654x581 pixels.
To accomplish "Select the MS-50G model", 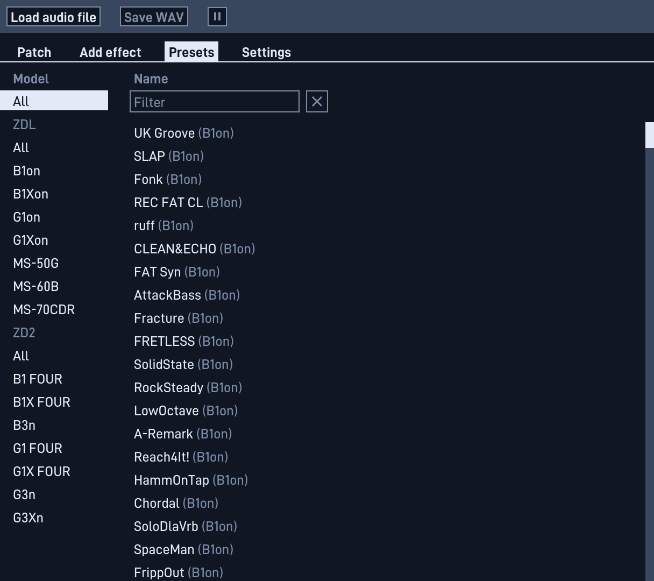I will (54, 263).
